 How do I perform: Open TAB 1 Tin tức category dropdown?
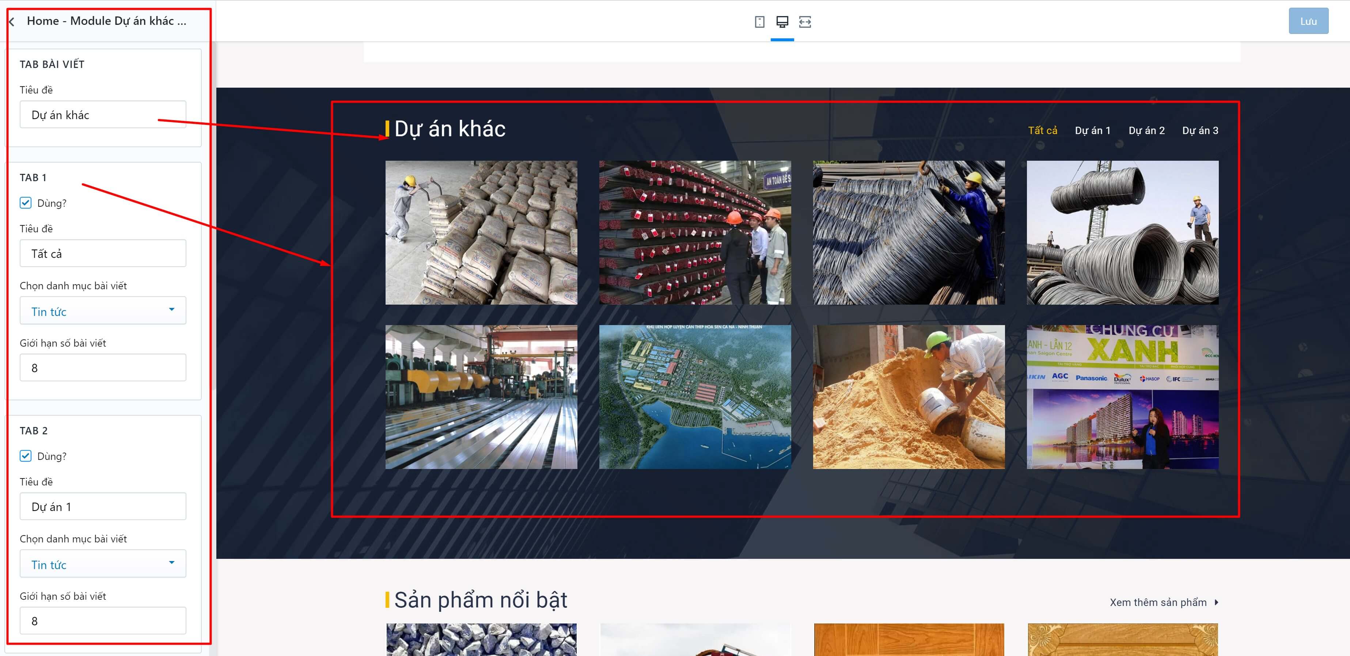(x=103, y=311)
